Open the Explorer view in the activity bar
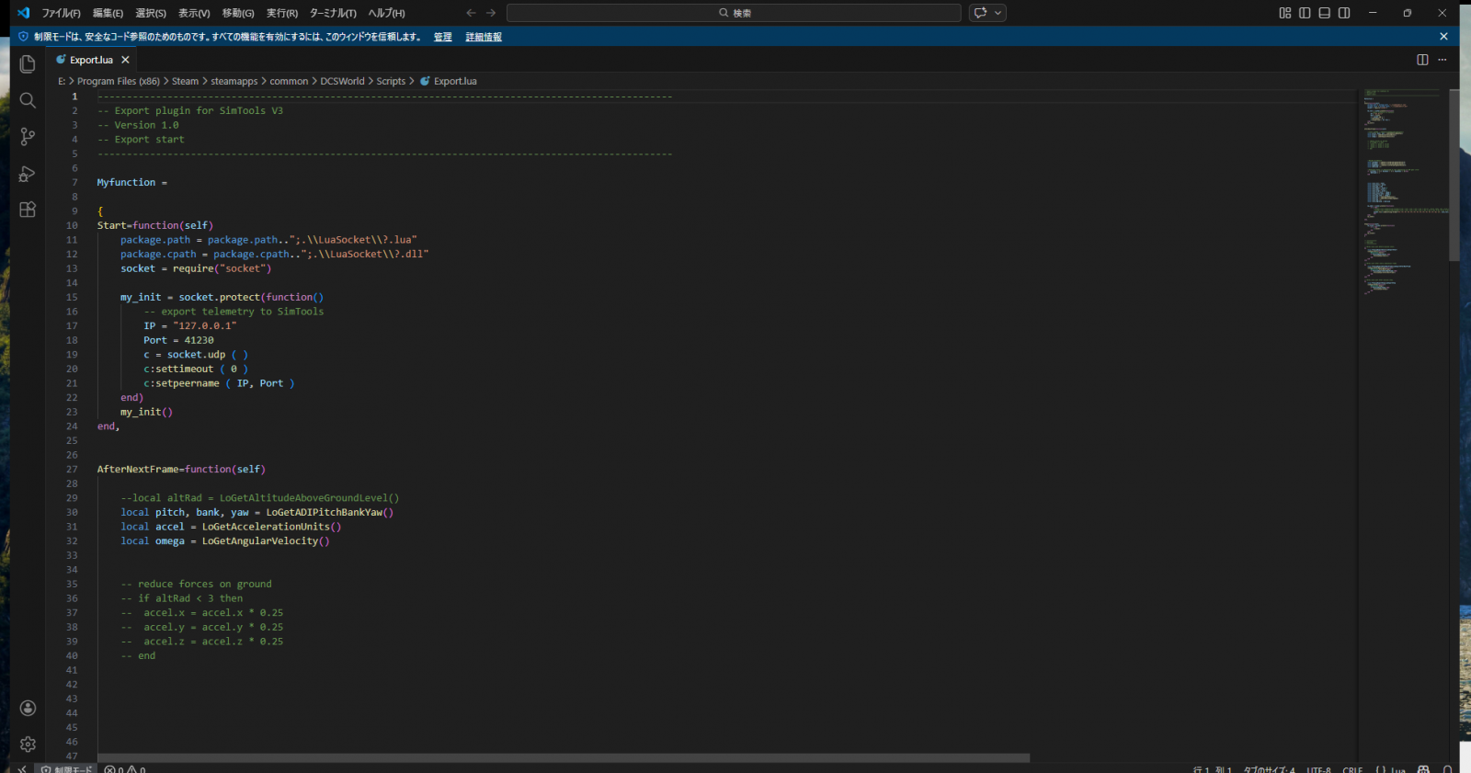 [28, 64]
